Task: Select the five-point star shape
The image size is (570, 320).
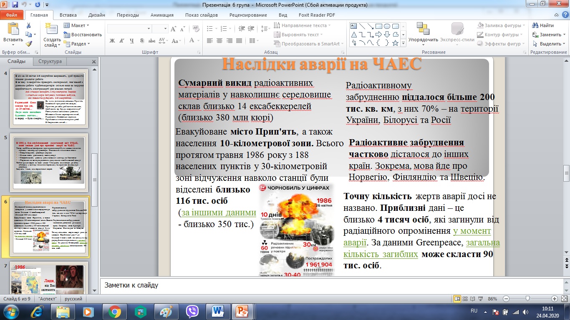Action: [x=395, y=43]
